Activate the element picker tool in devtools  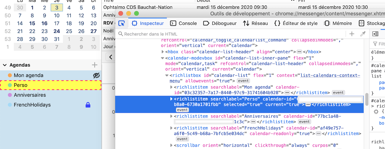(121, 24)
